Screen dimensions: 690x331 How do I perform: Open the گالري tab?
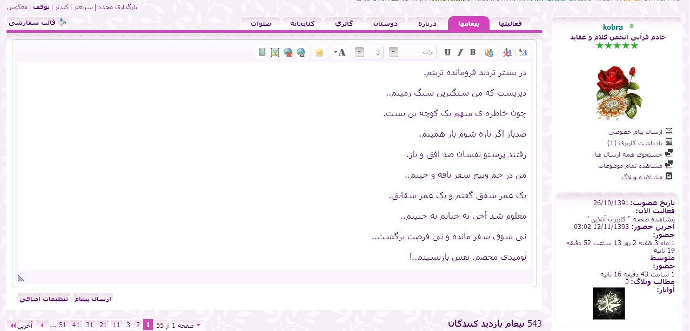pyautogui.click(x=344, y=24)
